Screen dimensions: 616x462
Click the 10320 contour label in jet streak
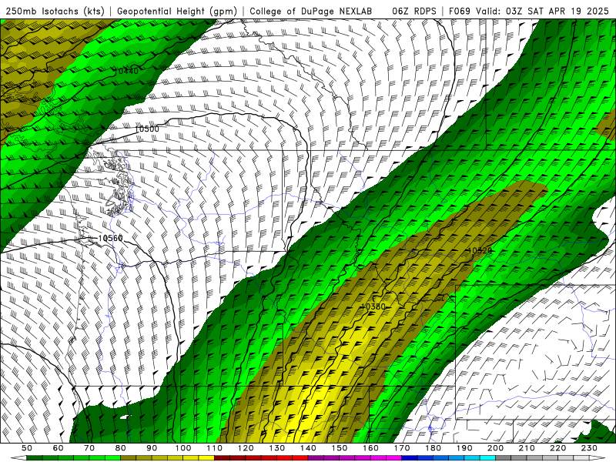(x=480, y=251)
